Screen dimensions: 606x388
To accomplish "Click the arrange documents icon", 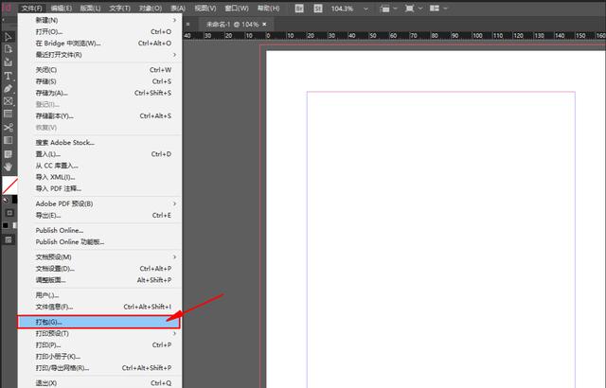I will [438, 9].
